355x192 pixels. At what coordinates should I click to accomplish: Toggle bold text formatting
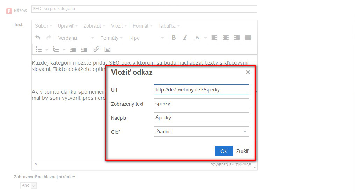coord(174,38)
